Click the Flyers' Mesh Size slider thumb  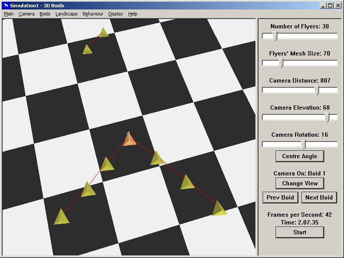(x=281, y=63)
